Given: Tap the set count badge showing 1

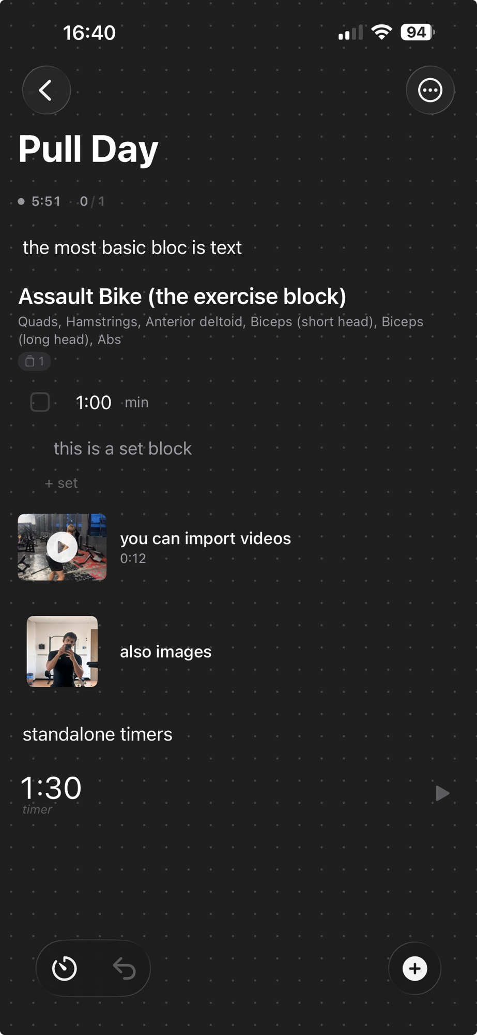Looking at the screenshot, I should pos(35,361).
